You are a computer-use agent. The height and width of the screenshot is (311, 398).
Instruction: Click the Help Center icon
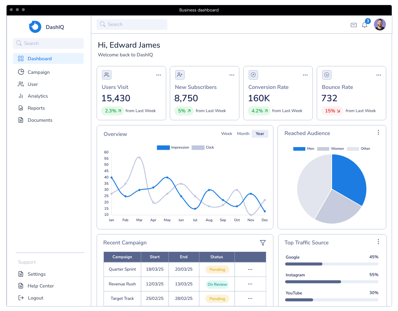tap(21, 286)
